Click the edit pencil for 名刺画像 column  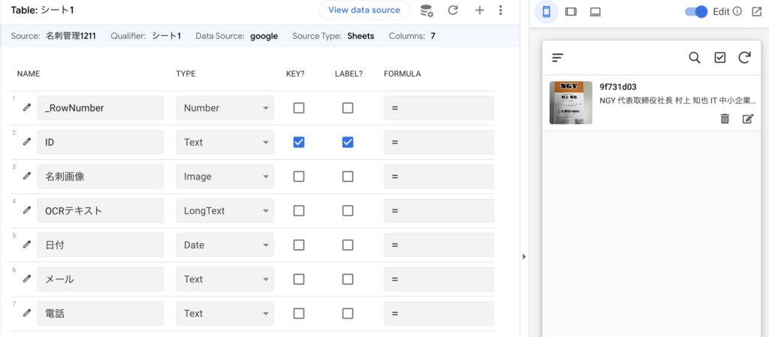pyautogui.click(x=27, y=176)
